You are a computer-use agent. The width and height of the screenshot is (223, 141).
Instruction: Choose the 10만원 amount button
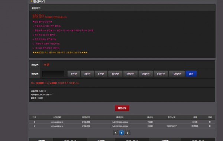(x=115, y=74)
